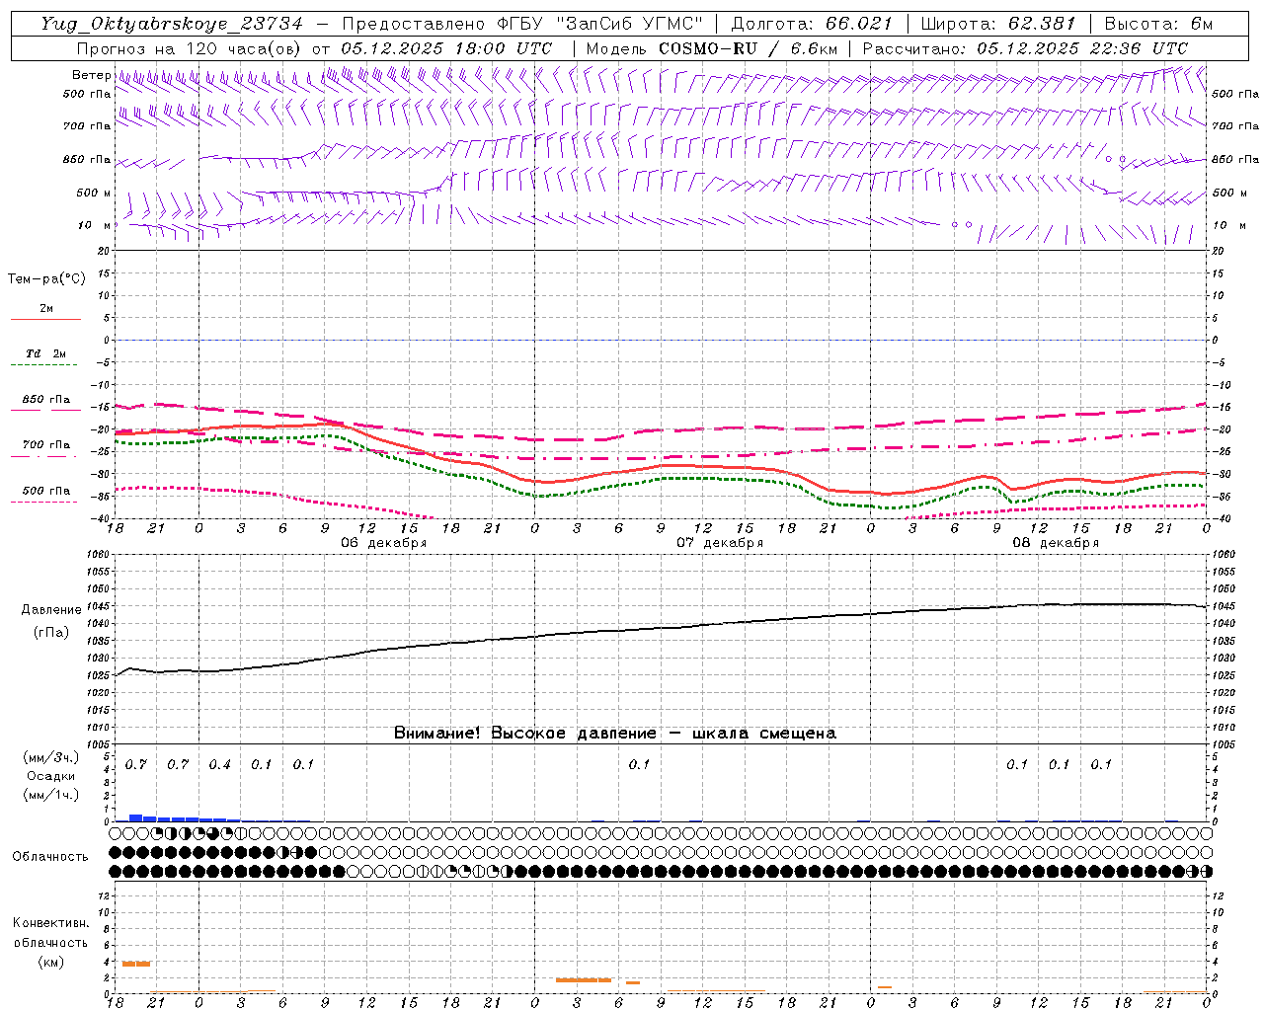
Task: Click the Долгота: 66.021 value
Action: click(x=812, y=24)
